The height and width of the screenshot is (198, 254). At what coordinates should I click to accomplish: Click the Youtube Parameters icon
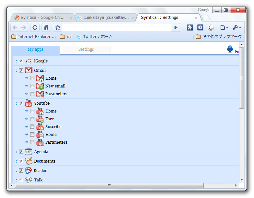pyautogui.click(x=40, y=142)
